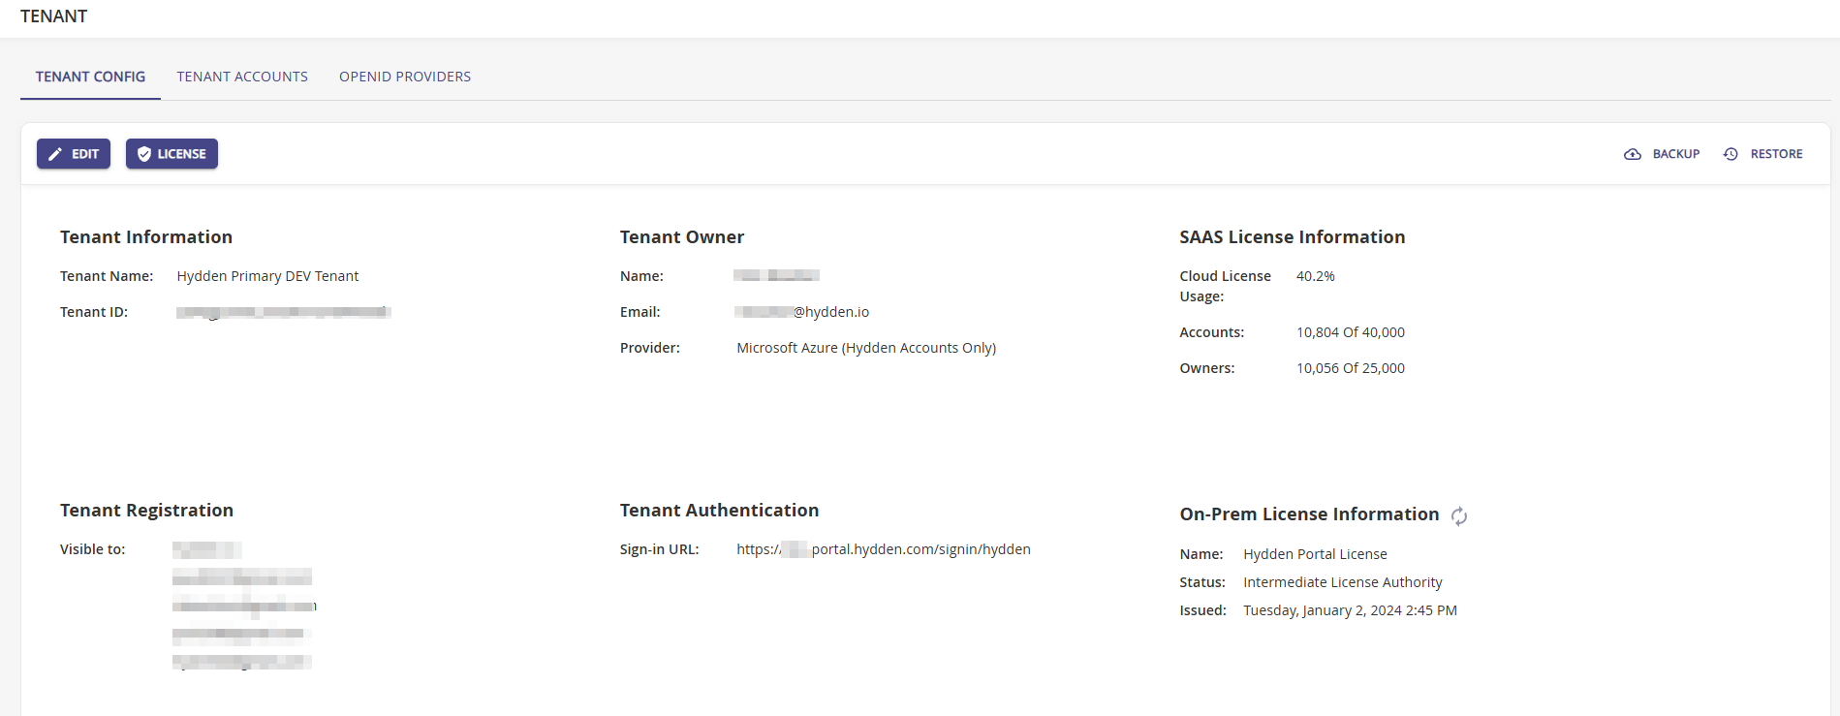Click the cloud Backup icon
Viewport: 1840px width, 716px height.
pyautogui.click(x=1633, y=154)
